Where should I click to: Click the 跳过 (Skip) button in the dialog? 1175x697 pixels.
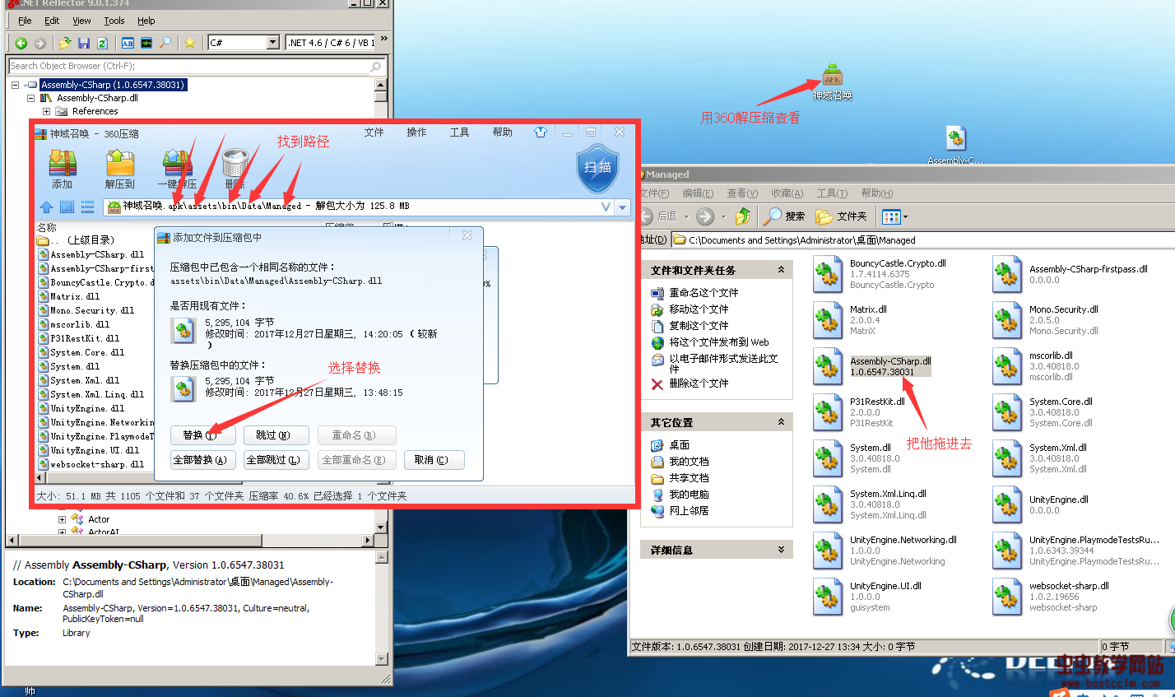click(x=276, y=435)
